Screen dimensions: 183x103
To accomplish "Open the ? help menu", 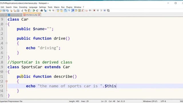I will (x=83, y=7).
